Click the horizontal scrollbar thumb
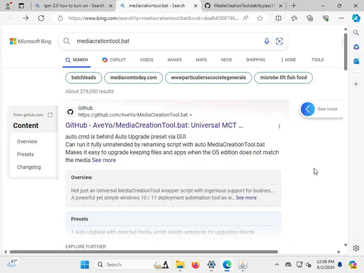Viewport: 364px width, 273px height. coord(144,252)
